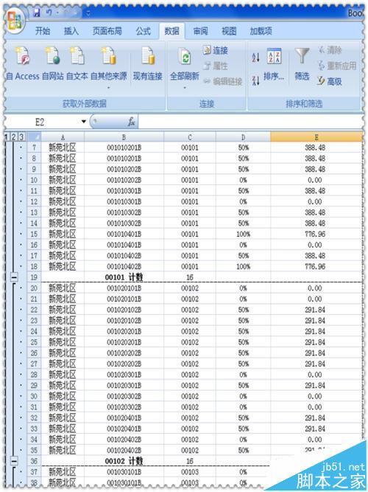Click the Undo arrow in quick access
Image resolution: width=368 pixels, height=492 pixels.
click(x=49, y=13)
